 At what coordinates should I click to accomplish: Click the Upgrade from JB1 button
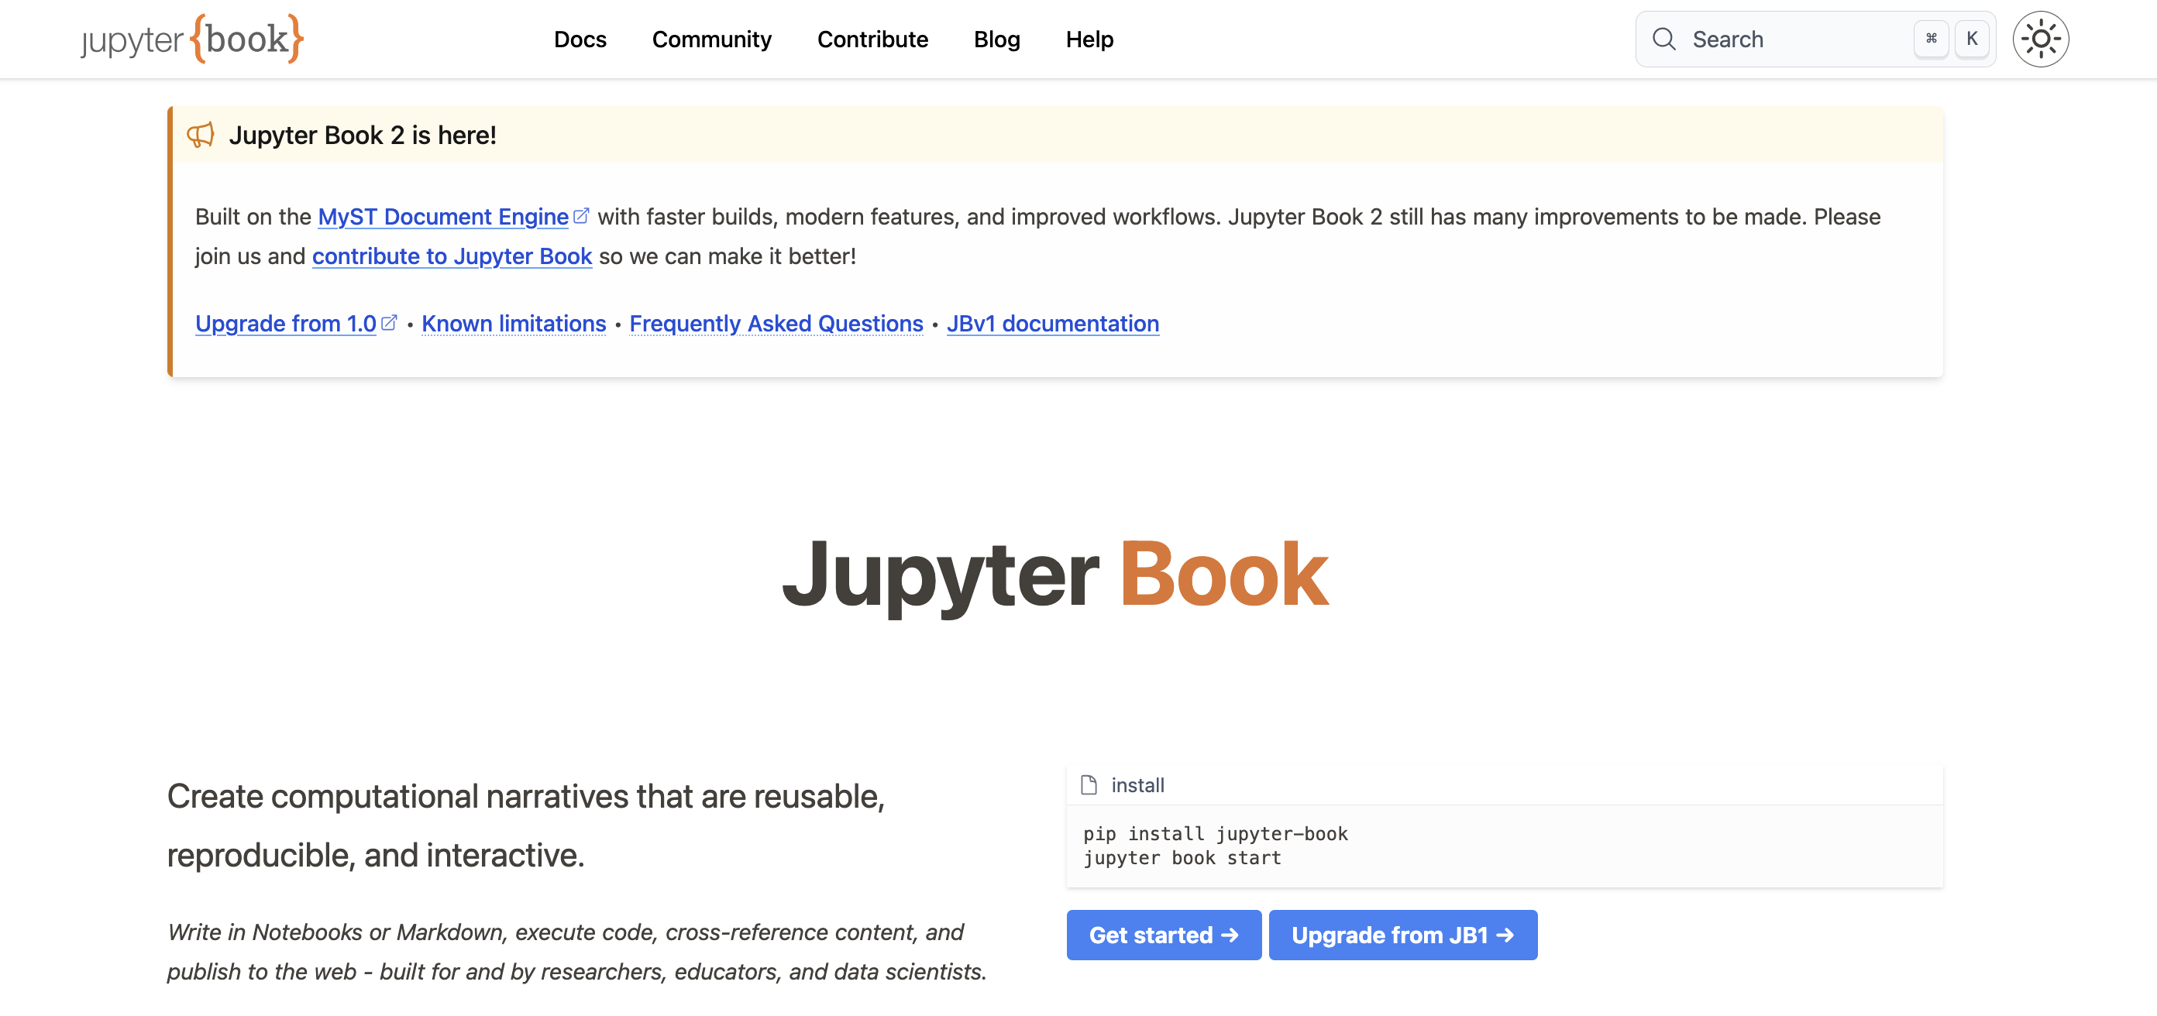pos(1402,935)
